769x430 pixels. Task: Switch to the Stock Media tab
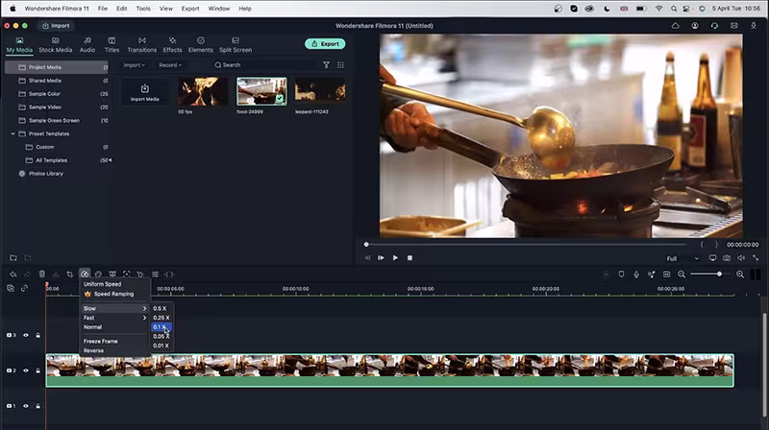[56, 44]
